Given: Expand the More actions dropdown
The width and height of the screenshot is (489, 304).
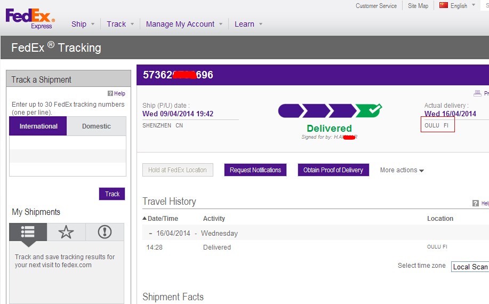Looking at the screenshot, I should [x=402, y=170].
